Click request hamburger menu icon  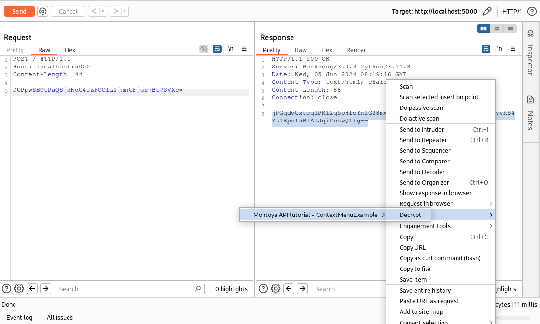[x=244, y=49]
